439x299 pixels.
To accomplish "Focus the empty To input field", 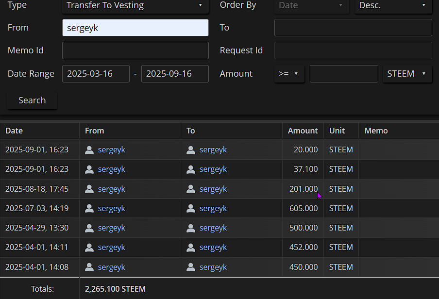I will [x=353, y=28].
